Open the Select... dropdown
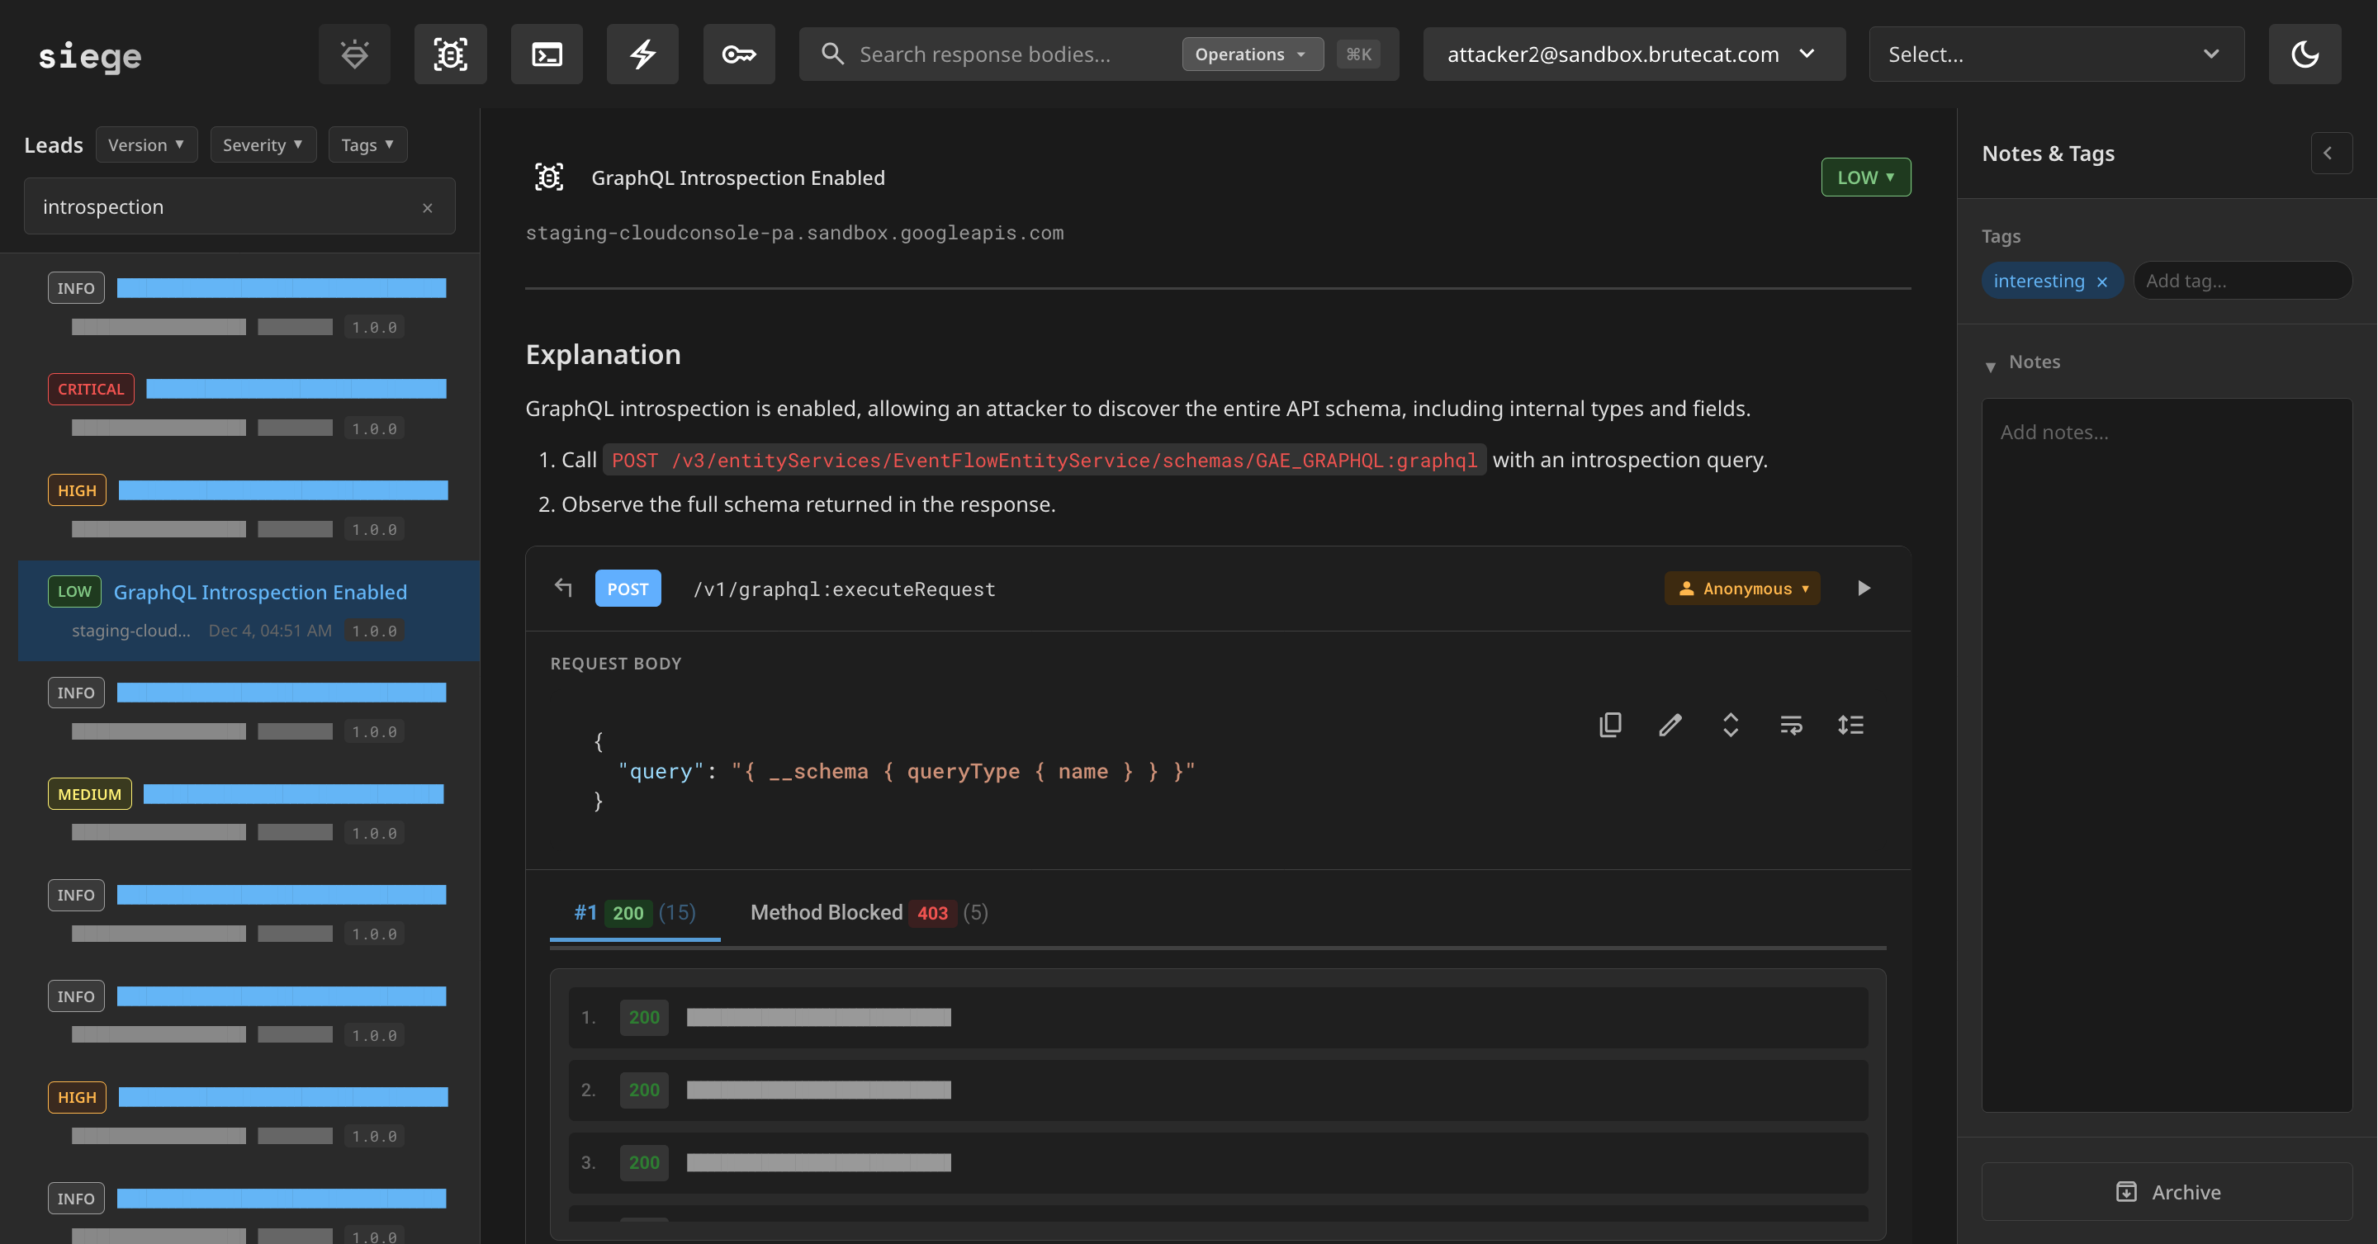 [x=2056, y=54]
